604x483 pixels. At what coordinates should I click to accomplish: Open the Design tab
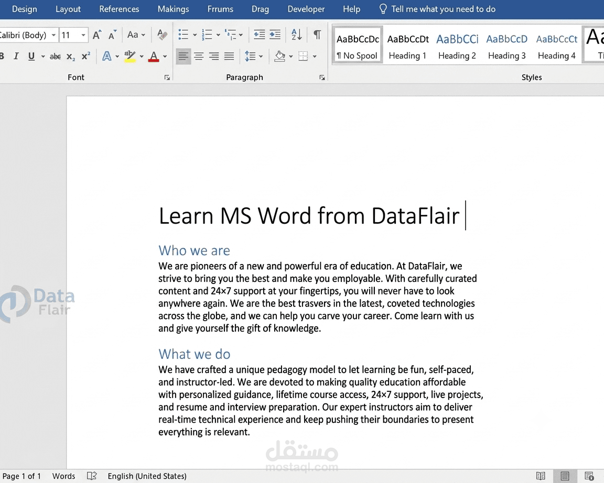(24, 9)
